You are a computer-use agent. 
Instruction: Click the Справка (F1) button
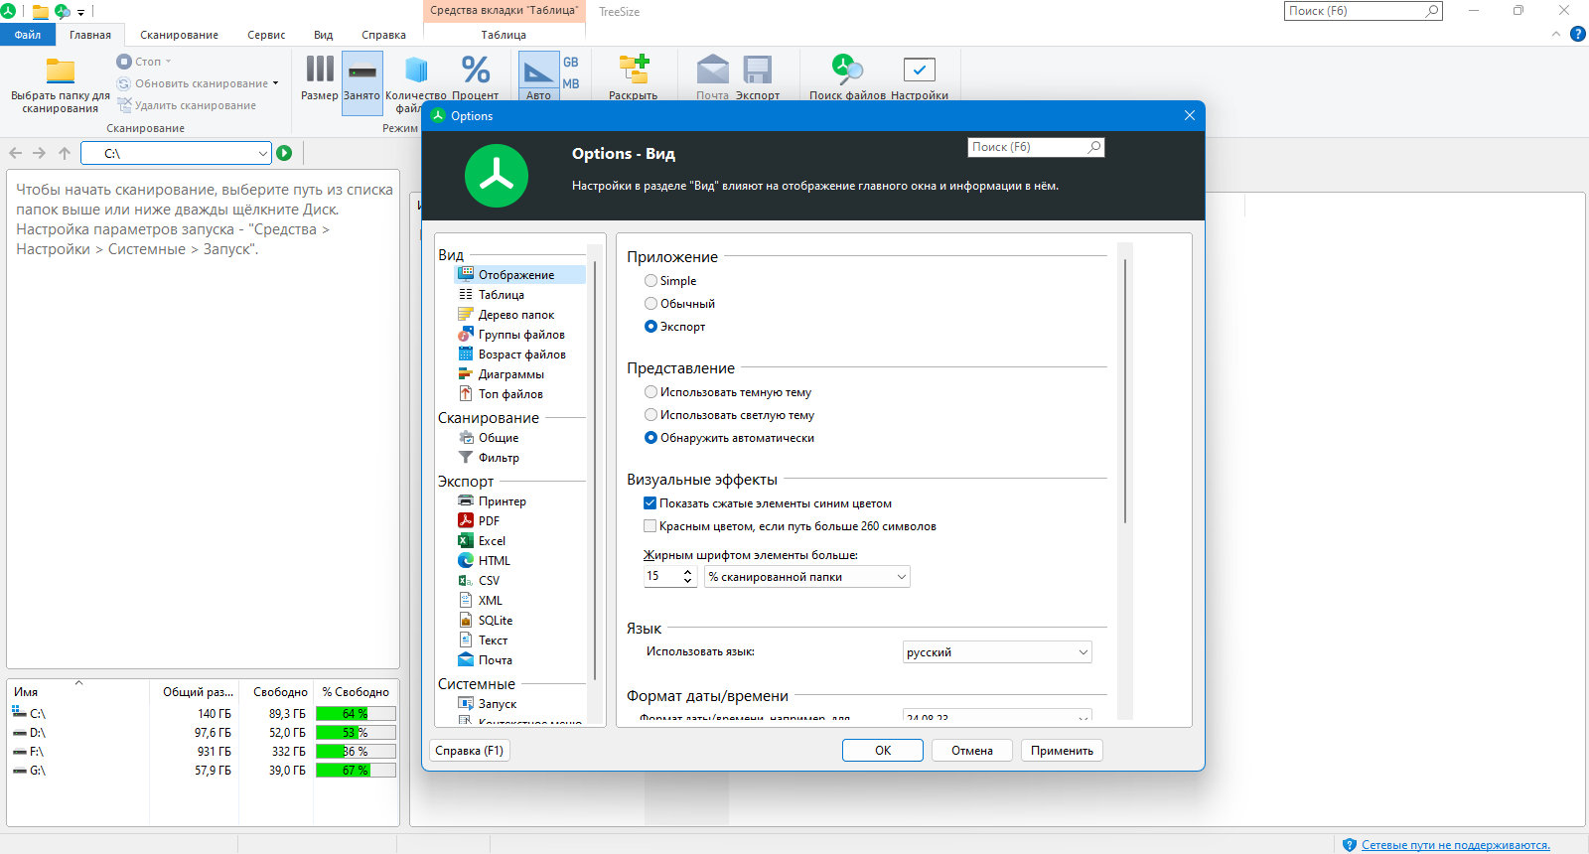(x=469, y=751)
